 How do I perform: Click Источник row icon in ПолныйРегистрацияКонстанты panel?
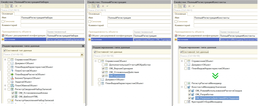coord(176,39)
